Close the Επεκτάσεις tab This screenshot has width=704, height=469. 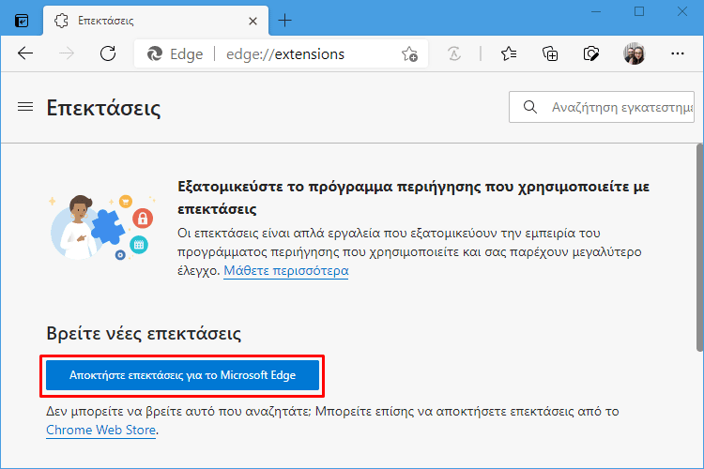[x=253, y=21]
